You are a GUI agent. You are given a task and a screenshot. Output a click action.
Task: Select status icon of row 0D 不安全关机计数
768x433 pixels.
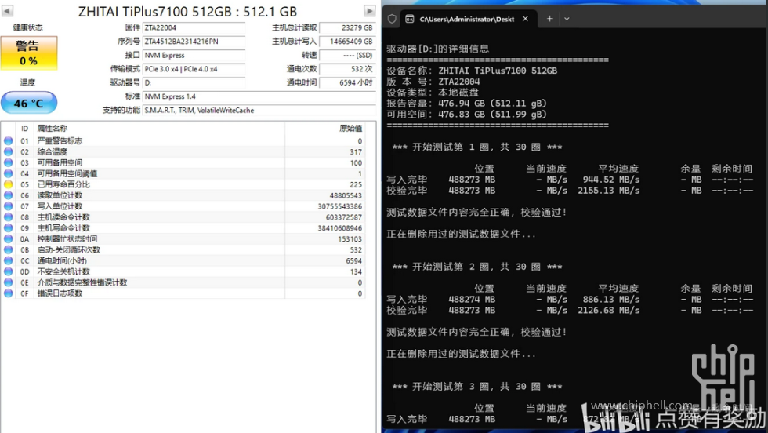pos(9,271)
